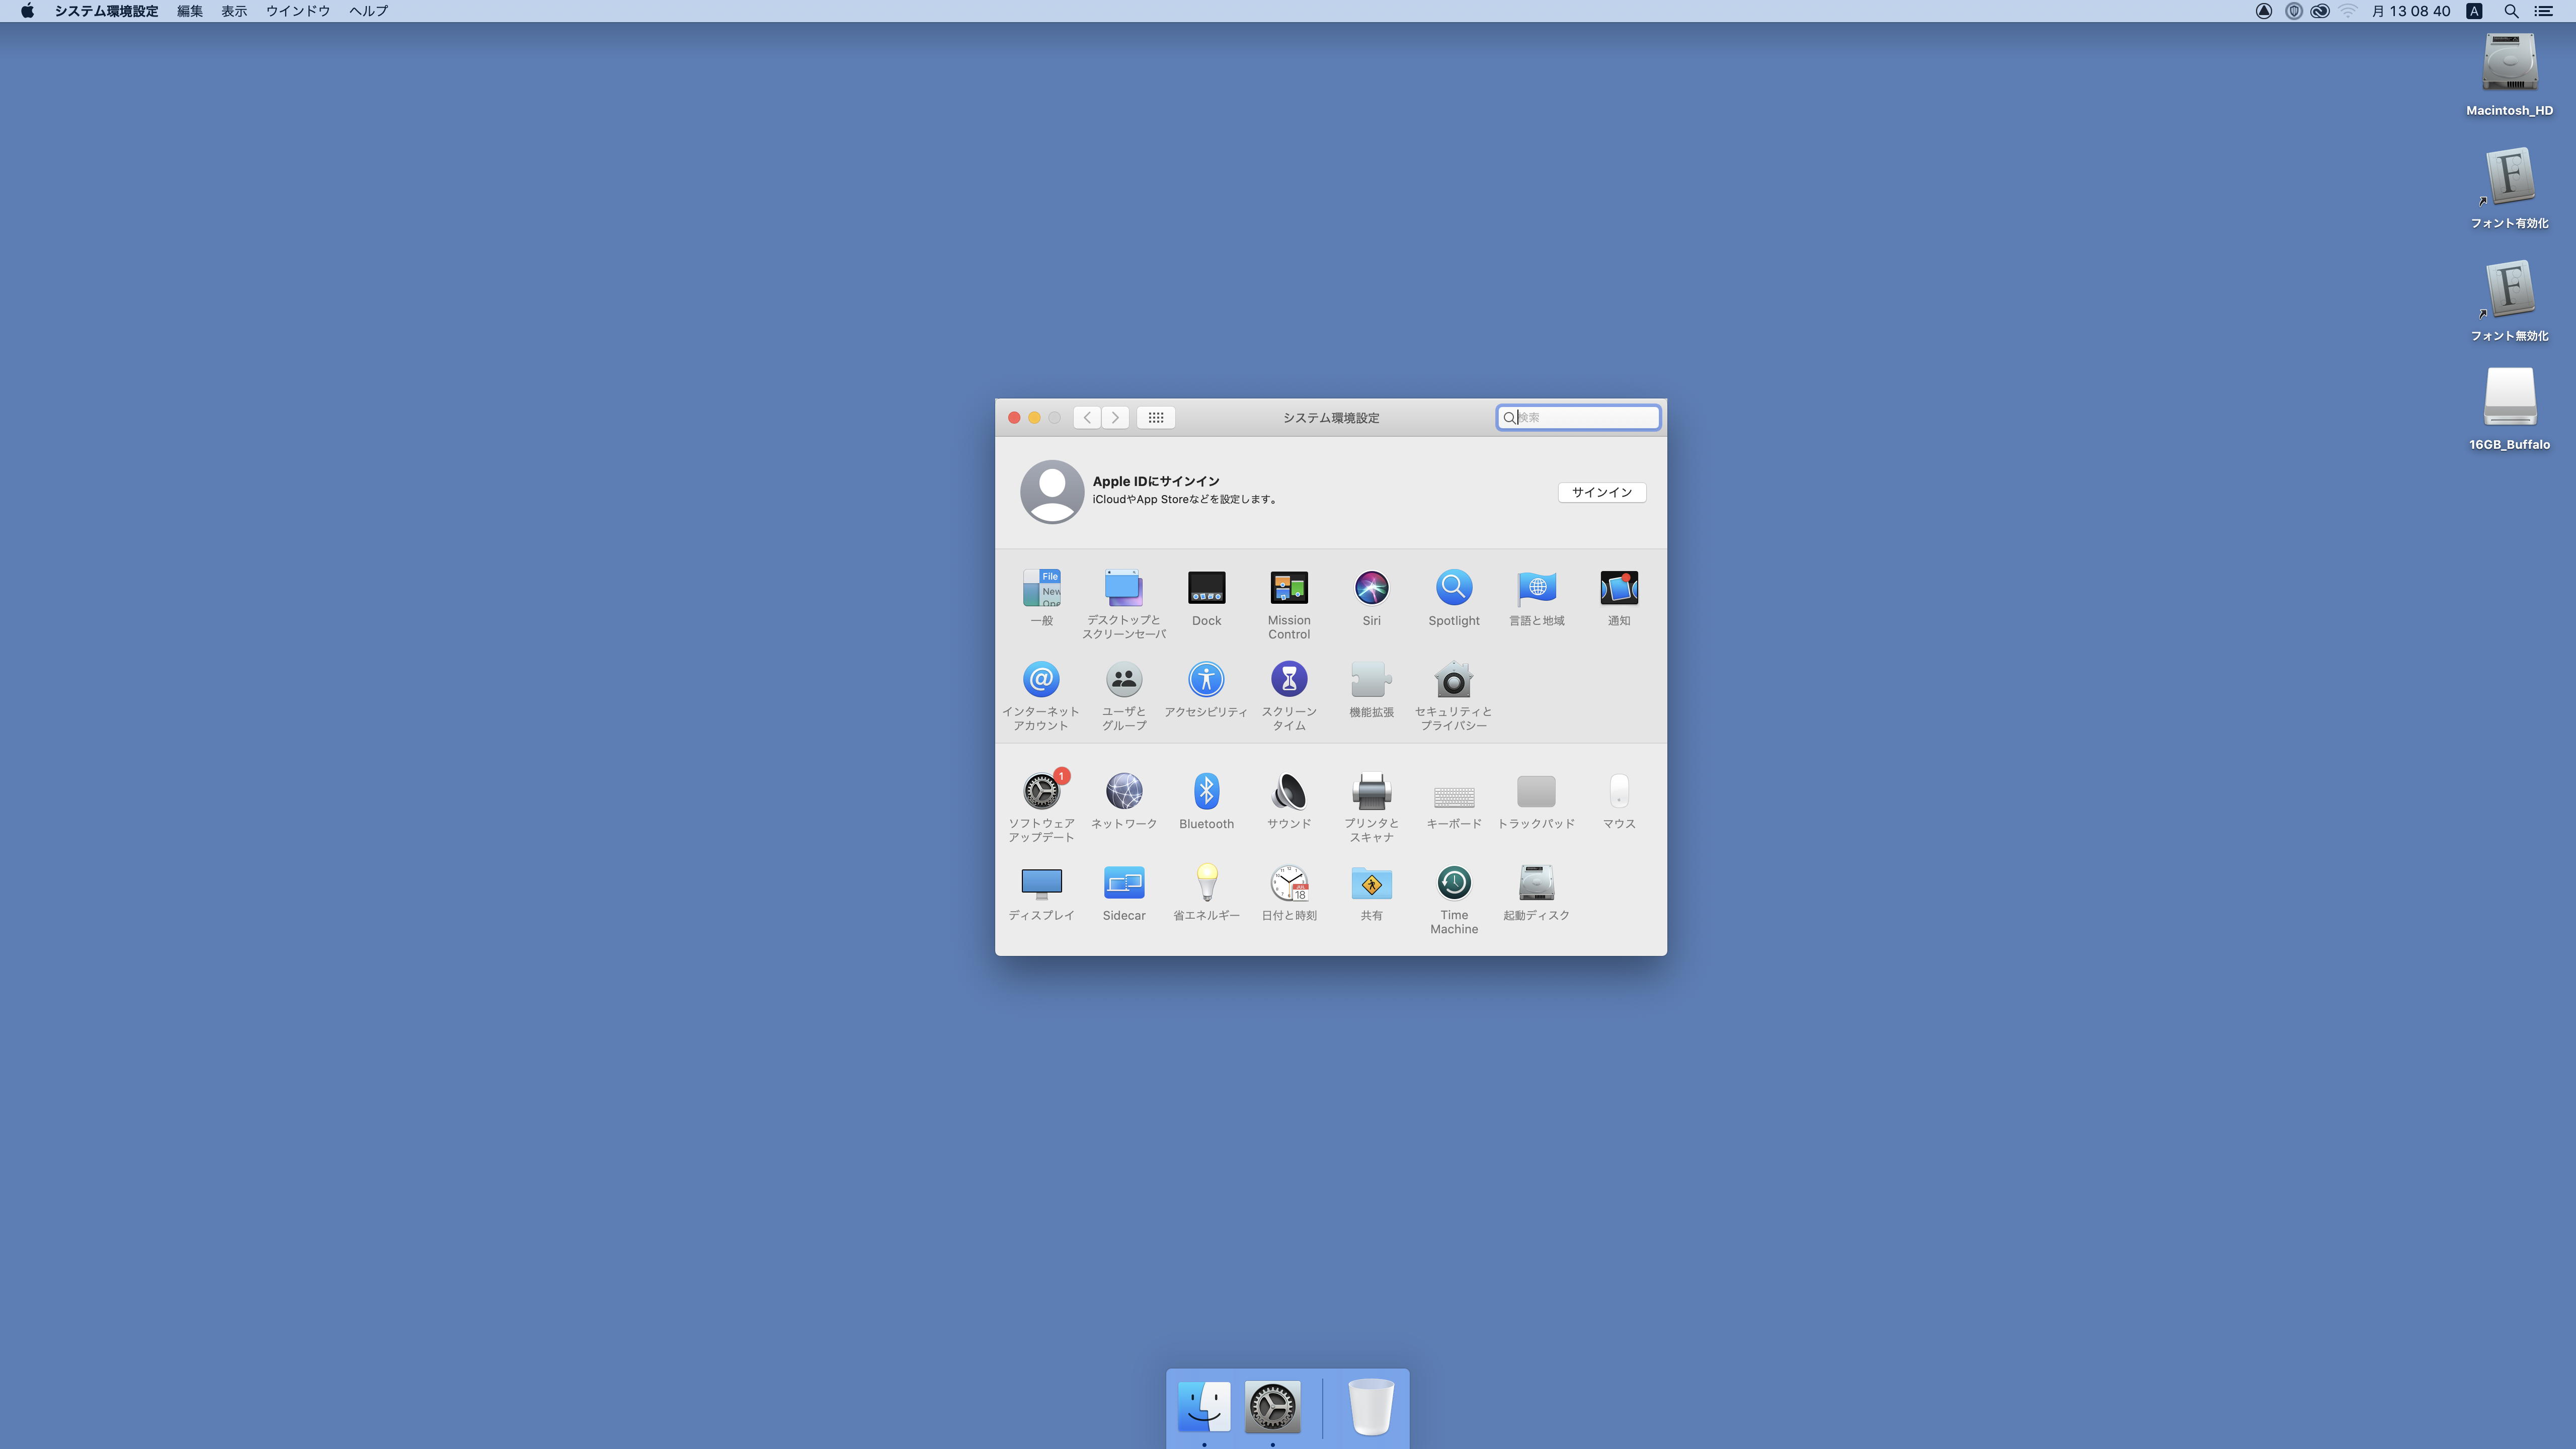This screenshot has width=2576, height=1449.
Task: Open the ヘルプ menu
Action: click(x=368, y=11)
